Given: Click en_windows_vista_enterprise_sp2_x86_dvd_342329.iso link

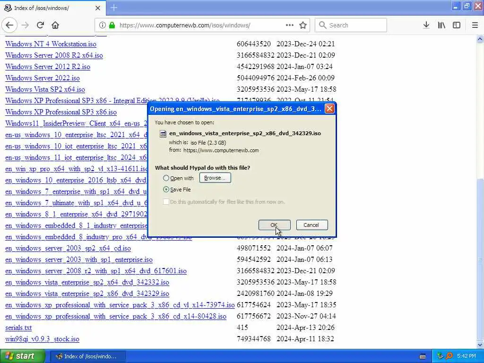Looking at the screenshot, I should pyautogui.click(x=87, y=294).
